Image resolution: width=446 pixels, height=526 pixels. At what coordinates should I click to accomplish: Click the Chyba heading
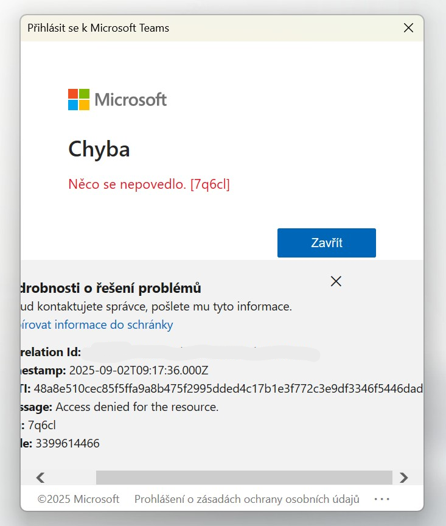pyautogui.click(x=99, y=149)
